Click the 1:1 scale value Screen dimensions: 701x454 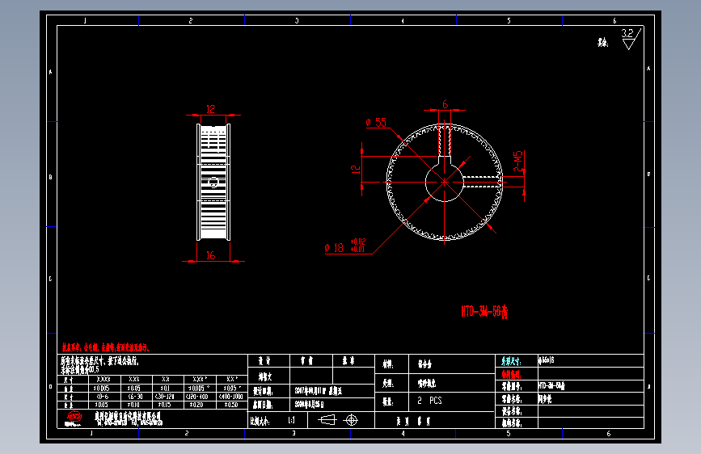[292, 421]
